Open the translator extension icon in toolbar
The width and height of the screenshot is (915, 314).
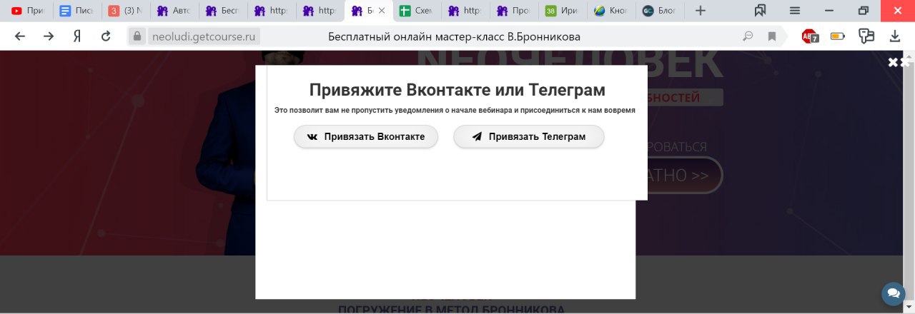(x=867, y=36)
